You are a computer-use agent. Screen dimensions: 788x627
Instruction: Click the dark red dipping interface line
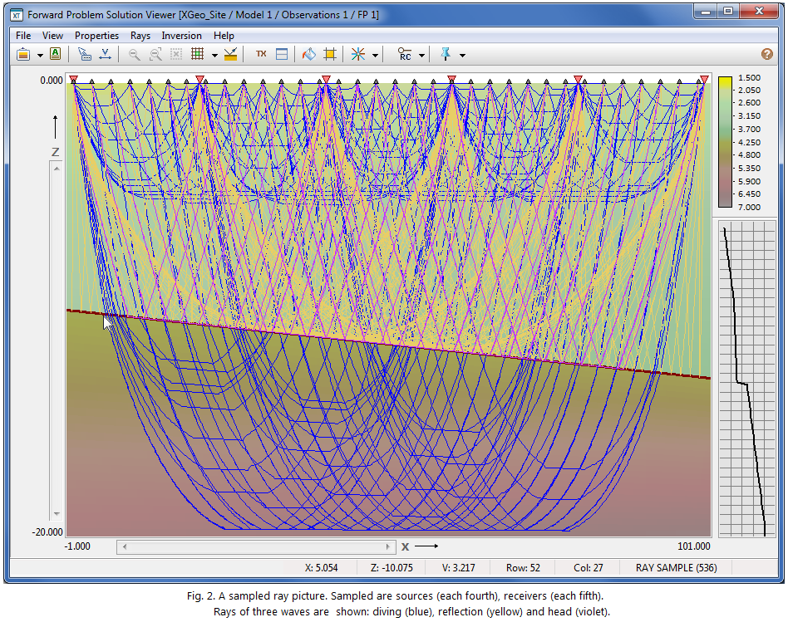(x=388, y=345)
